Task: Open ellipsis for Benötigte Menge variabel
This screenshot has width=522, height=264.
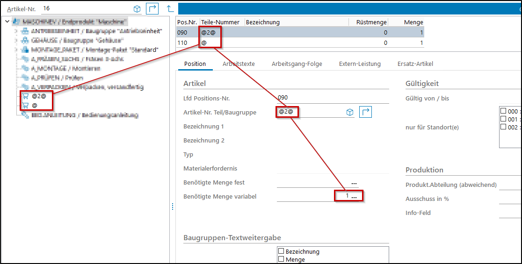Action: pyautogui.click(x=354, y=197)
